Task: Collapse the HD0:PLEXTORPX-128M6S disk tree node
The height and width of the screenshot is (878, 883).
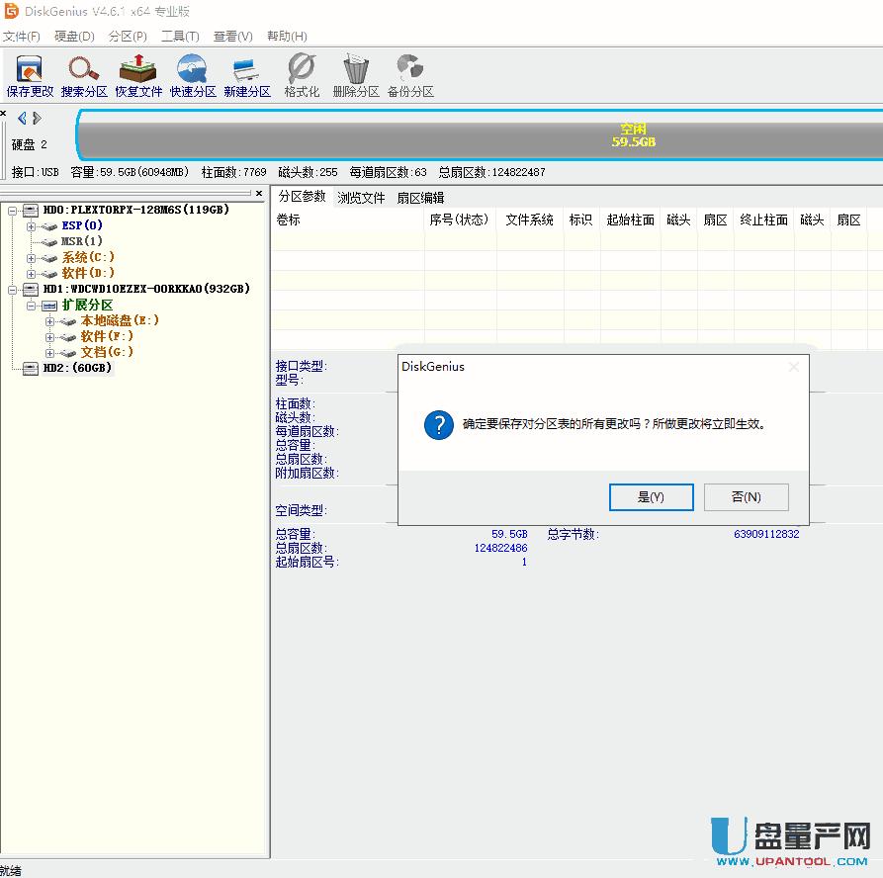Action: coord(13,210)
